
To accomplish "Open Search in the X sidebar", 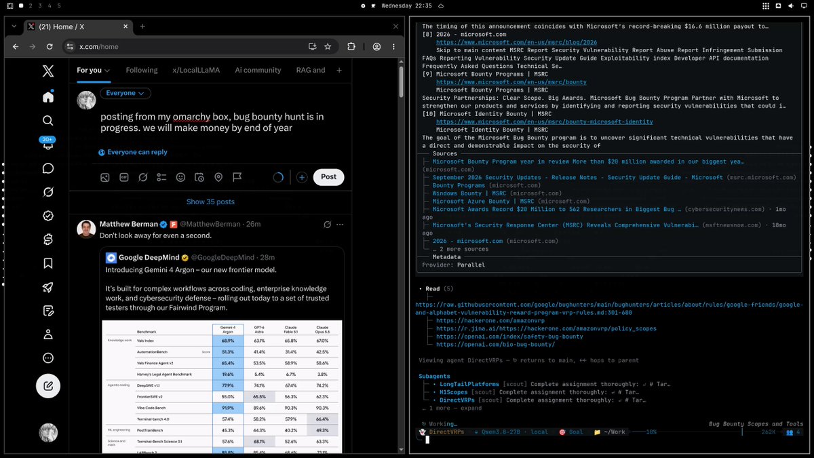I will (48, 121).
